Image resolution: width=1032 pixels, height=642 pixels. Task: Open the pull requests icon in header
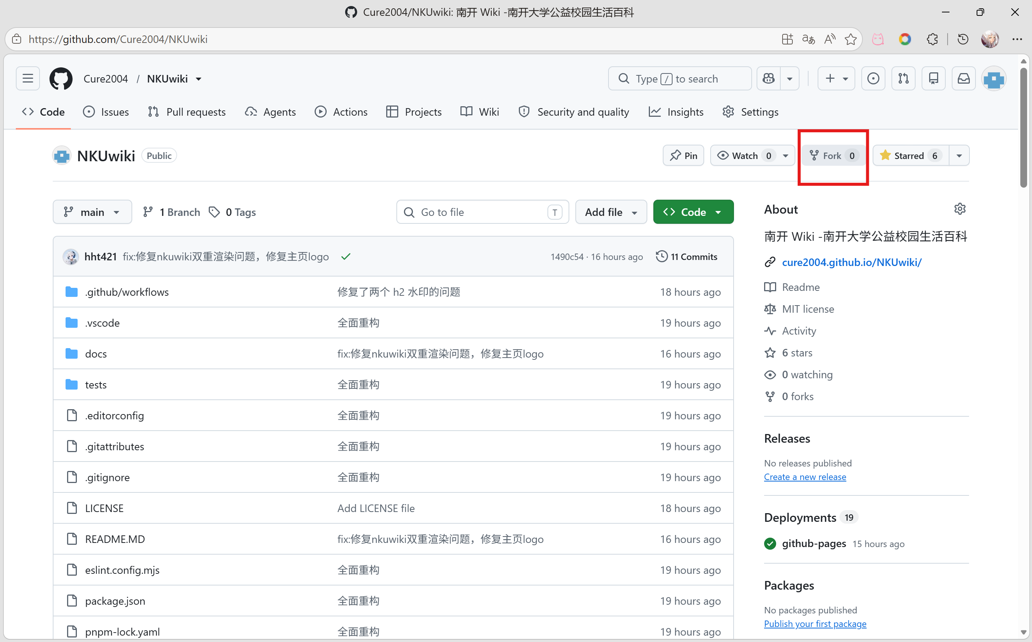click(904, 78)
